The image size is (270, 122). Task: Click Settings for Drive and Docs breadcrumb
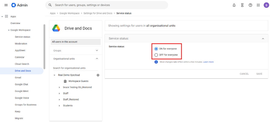[98, 13]
